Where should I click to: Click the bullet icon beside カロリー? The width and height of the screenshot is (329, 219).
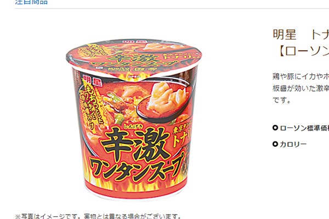[275, 144]
